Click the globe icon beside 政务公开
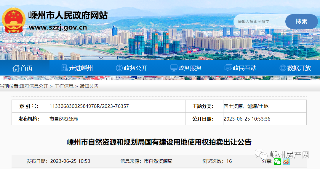The width and height of the screenshot is (320, 169). click(119, 68)
